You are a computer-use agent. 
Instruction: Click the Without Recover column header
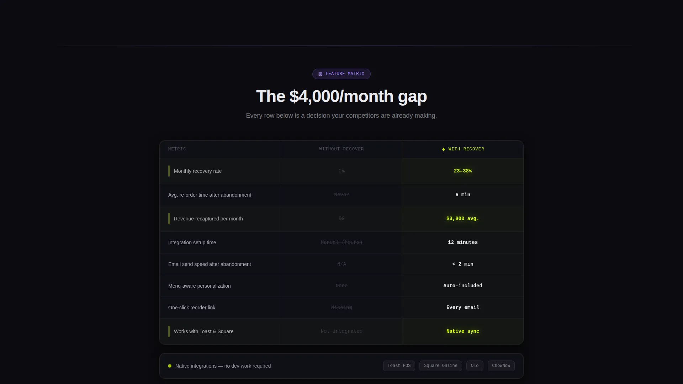coord(341,149)
